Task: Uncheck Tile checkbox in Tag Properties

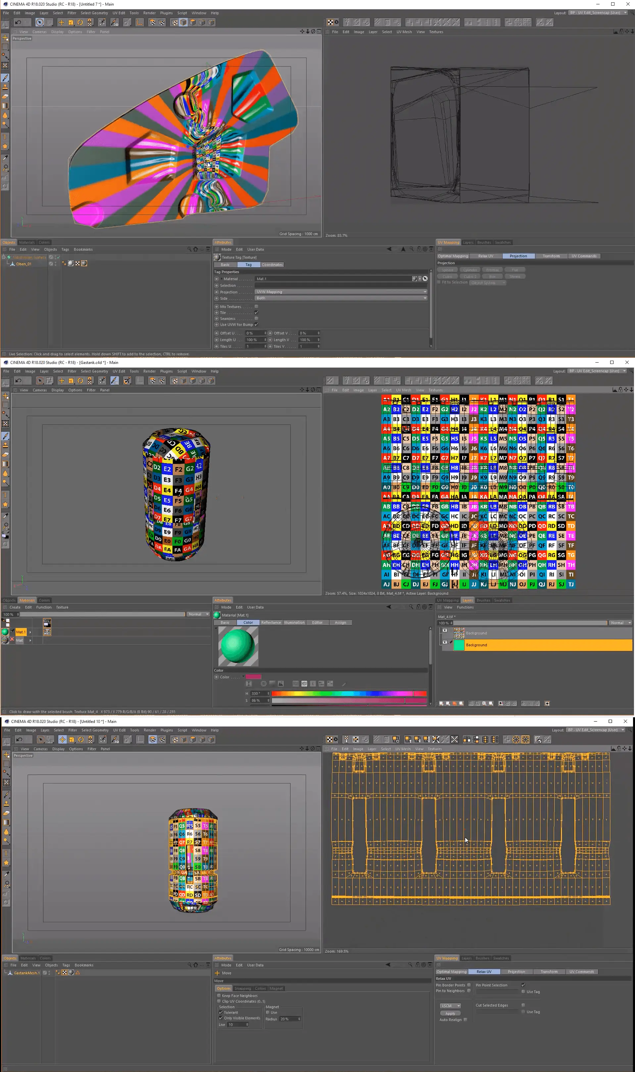Action: tap(256, 312)
